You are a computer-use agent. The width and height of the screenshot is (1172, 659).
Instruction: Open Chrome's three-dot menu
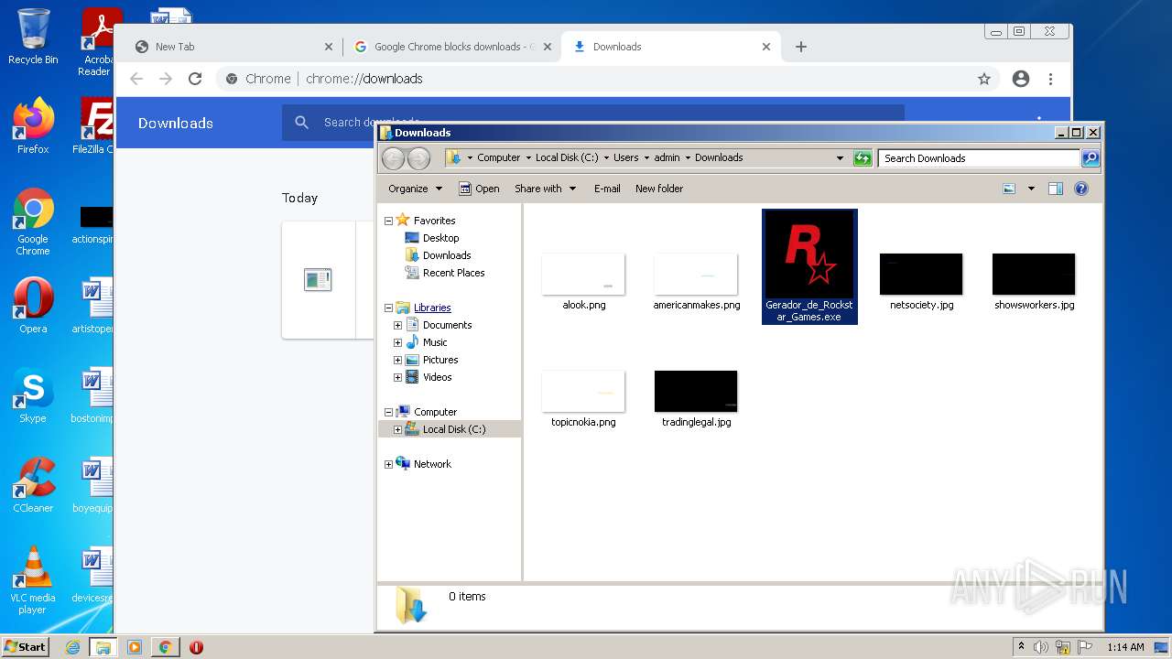1051,79
